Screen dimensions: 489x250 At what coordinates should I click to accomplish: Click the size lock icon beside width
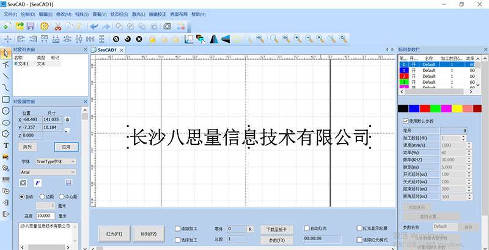[x=67, y=119]
